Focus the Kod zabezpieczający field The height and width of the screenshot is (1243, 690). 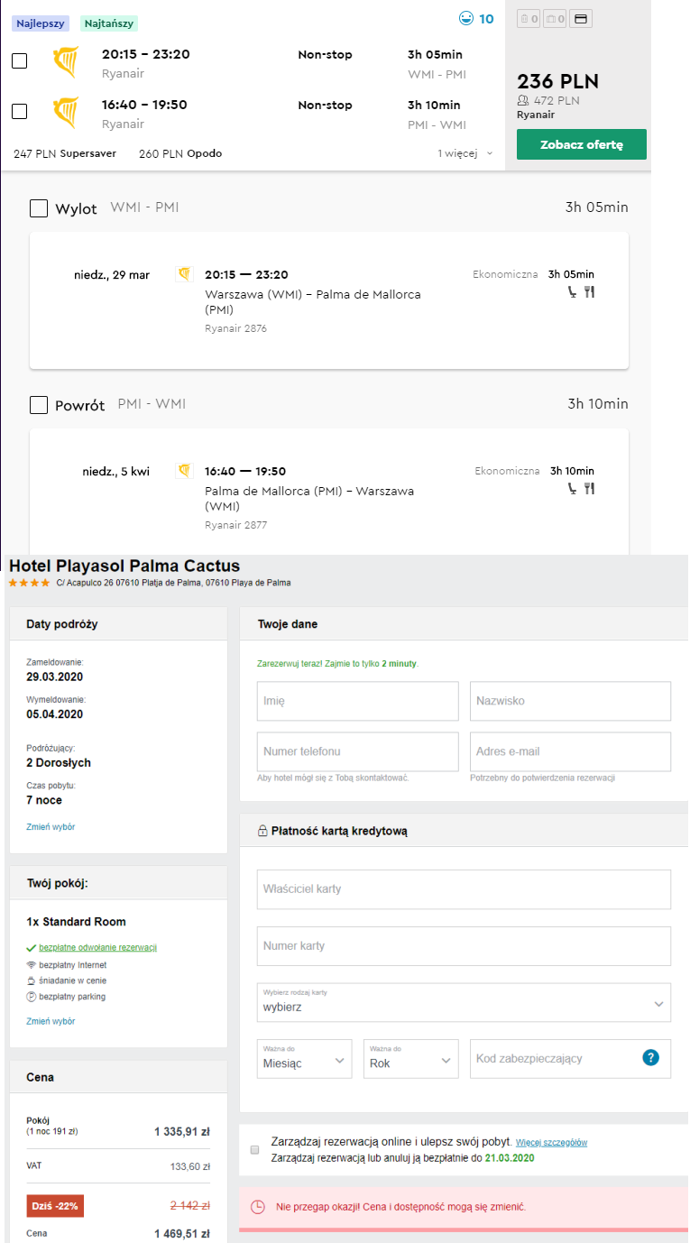[x=570, y=1058]
